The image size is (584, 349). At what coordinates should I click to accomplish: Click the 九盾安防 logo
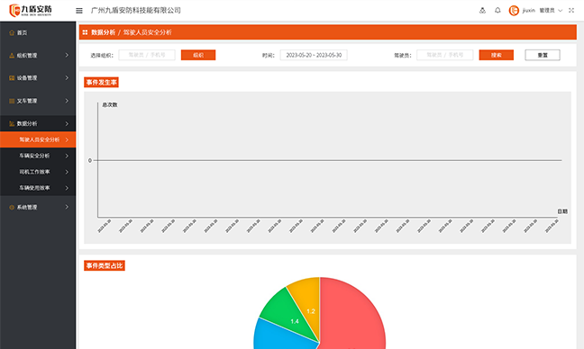[31, 11]
